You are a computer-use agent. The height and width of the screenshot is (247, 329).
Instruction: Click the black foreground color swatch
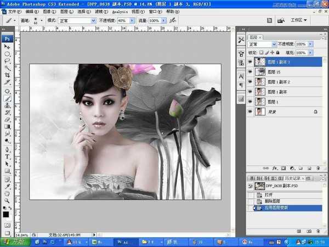click(6, 214)
